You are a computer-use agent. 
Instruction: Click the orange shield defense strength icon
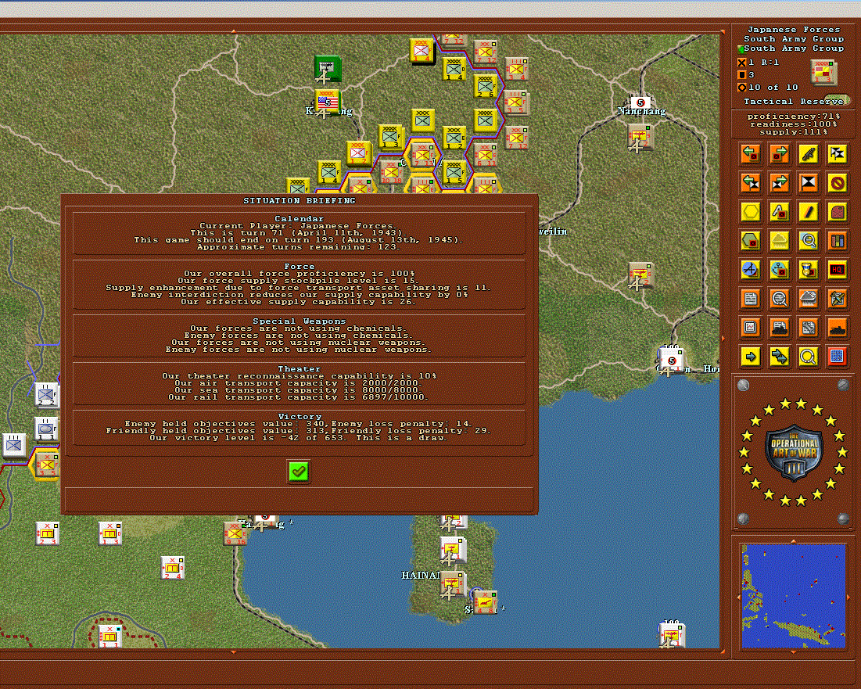click(x=742, y=75)
